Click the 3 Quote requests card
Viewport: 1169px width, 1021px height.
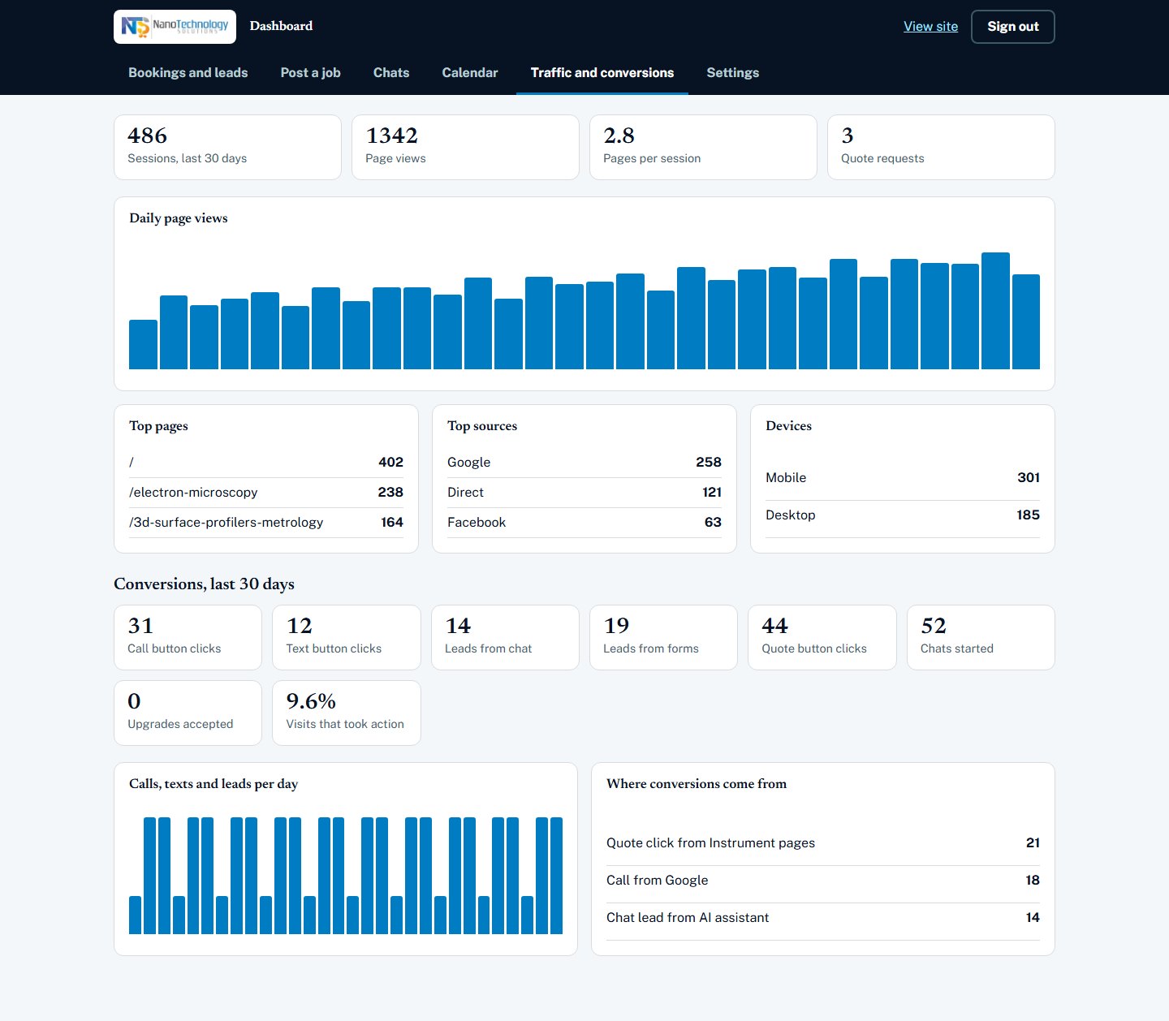pyautogui.click(x=941, y=147)
